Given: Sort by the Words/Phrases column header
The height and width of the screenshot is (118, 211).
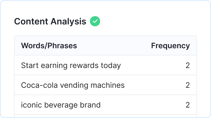Looking at the screenshot, I should 49,46.
